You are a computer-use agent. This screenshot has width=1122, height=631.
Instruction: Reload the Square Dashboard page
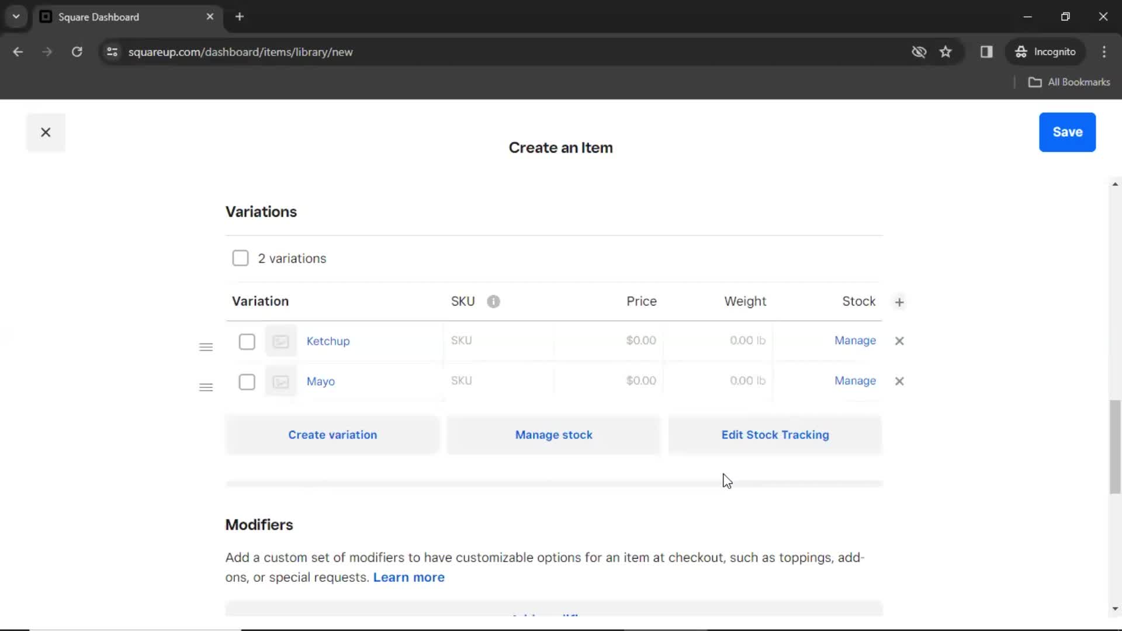(77, 52)
